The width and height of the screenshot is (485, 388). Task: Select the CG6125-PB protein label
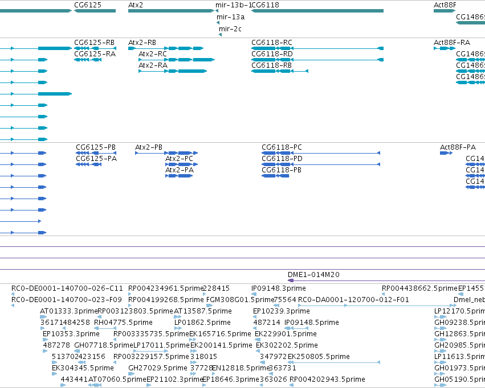(96, 147)
